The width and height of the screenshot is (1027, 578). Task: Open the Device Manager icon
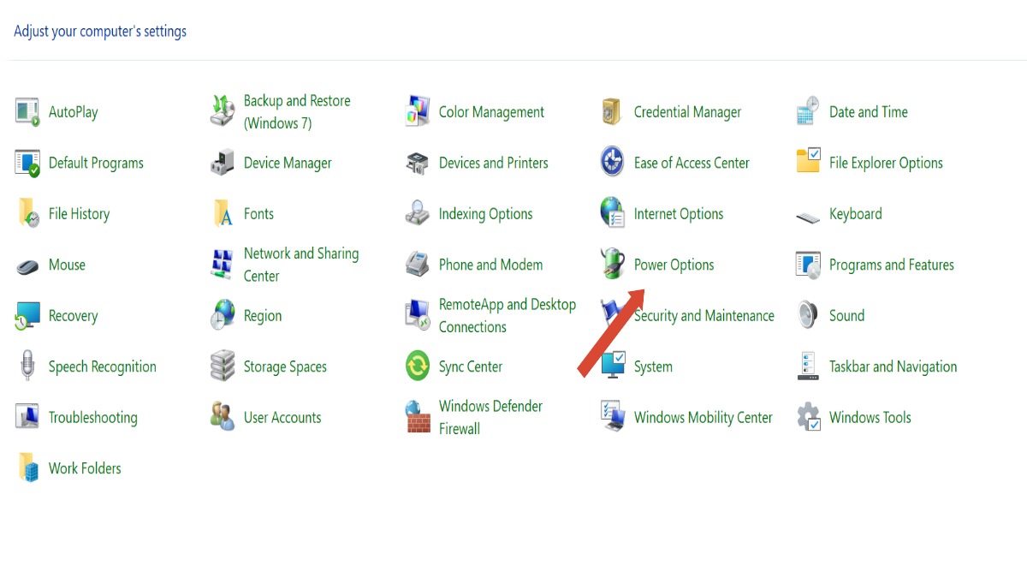223,163
